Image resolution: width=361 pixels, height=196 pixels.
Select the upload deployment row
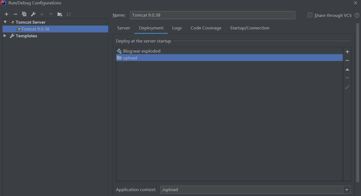[x=229, y=58]
